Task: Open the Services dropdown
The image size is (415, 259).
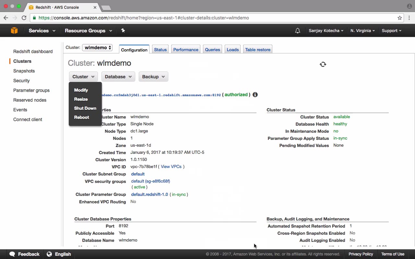Action: pyautogui.click(x=42, y=31)
